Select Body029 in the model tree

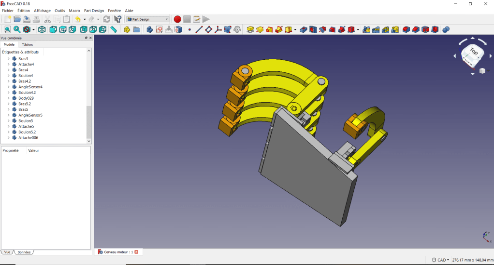click(26, 98)
